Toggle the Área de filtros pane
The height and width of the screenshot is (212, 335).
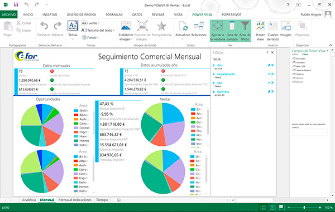coord(245,31)
